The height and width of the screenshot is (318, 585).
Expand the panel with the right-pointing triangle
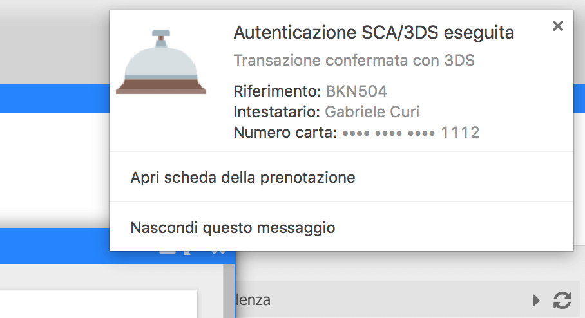click(x=536, y=300)
